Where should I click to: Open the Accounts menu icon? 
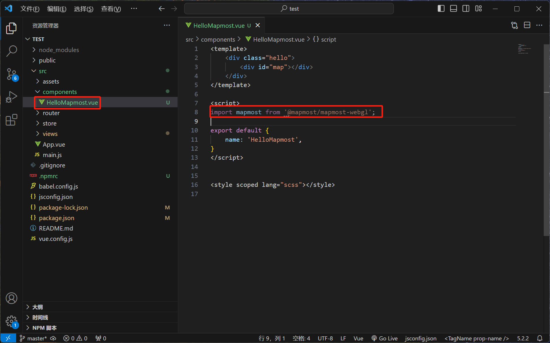coord(12,298)
